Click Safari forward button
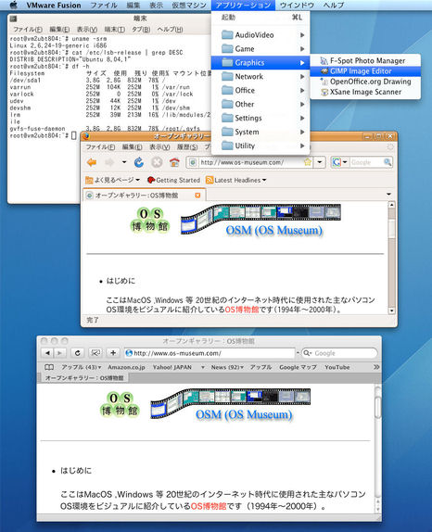Image resolution: width=432 pixels, height=532 pixels. [x=59, y=353]
